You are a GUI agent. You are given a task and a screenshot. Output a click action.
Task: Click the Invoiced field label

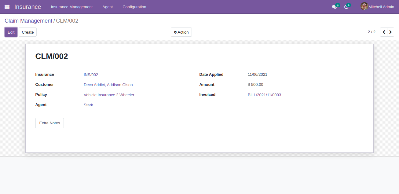pyautogui.click(x=207, y=94)
